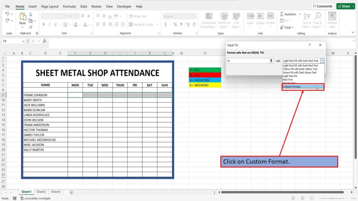Click the Accessibility Investigate status icon

(x=22, y=198)
